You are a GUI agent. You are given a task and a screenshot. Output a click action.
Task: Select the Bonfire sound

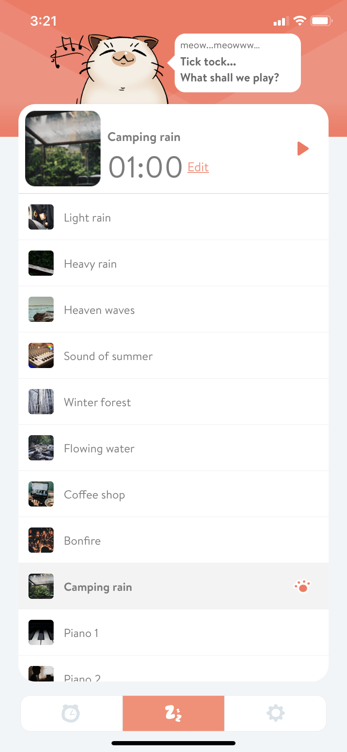[x=83, y=541]
